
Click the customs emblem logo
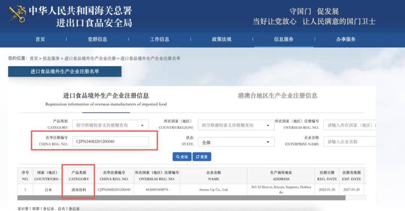click(x=17, y=15)
